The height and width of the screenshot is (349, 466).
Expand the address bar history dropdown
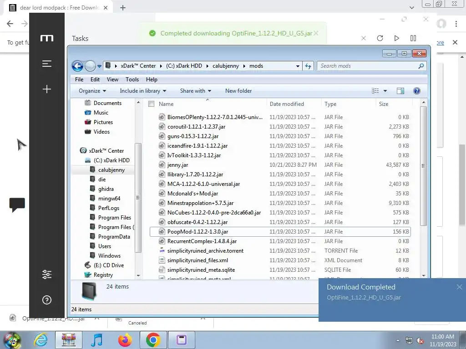point(298,66)
